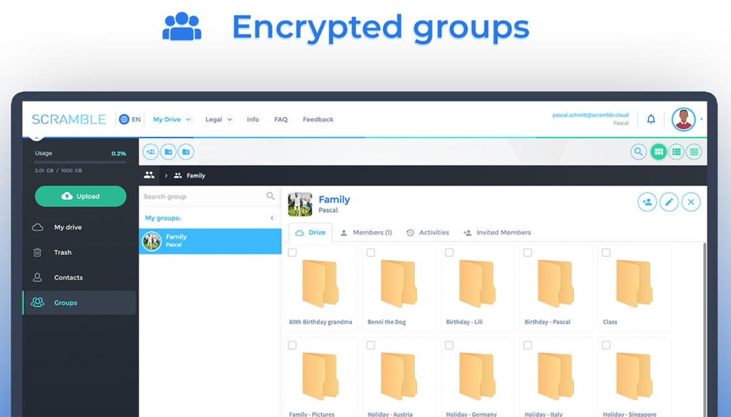
Task: Open the Holiday - Italy folder
Action: 556,378
